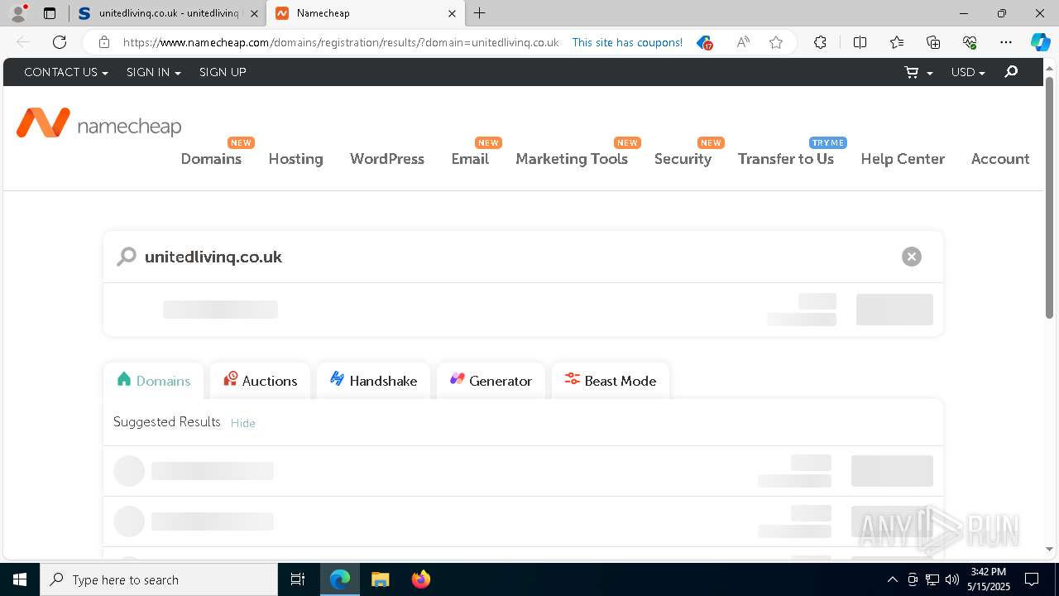Open the coupons shopping tag icon
The width and height of the screenshot is (1059, 596).
704,42
